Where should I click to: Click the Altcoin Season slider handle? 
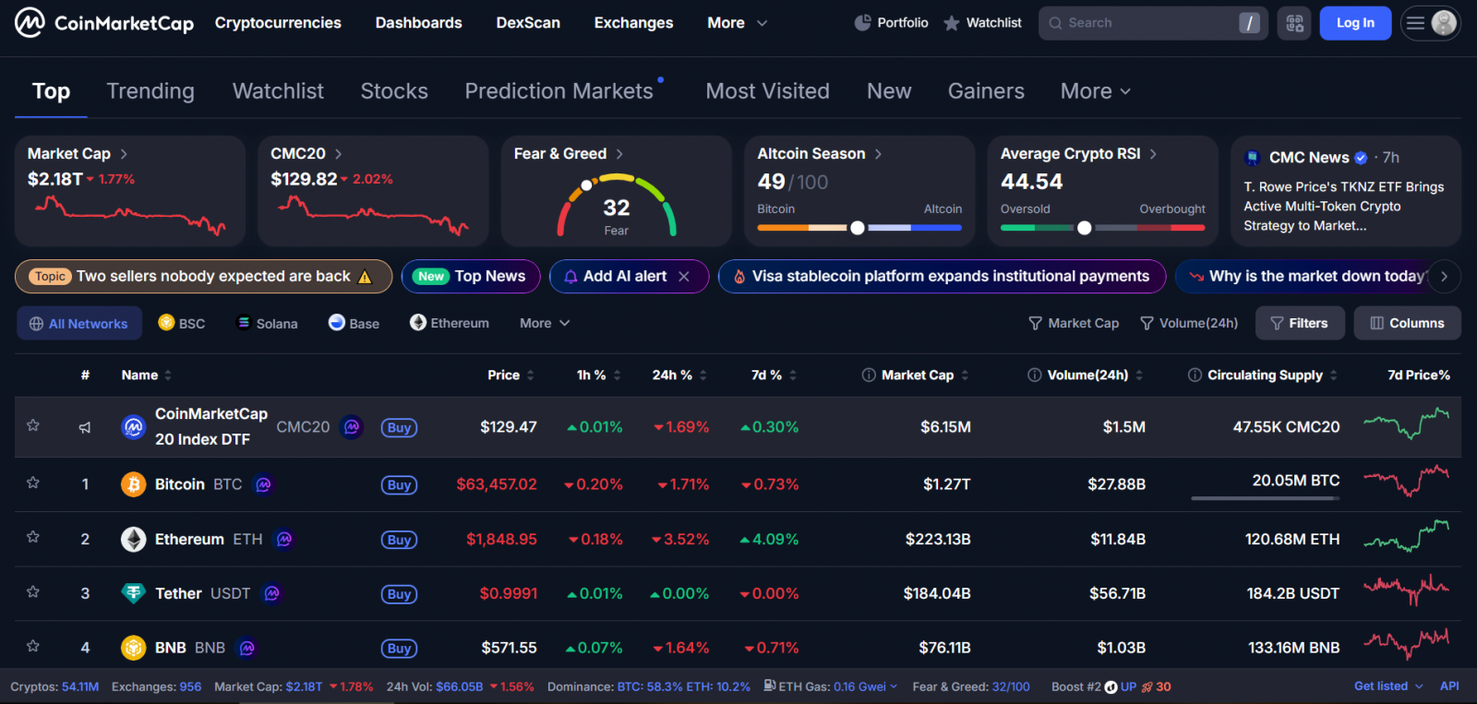coord(858,228)
